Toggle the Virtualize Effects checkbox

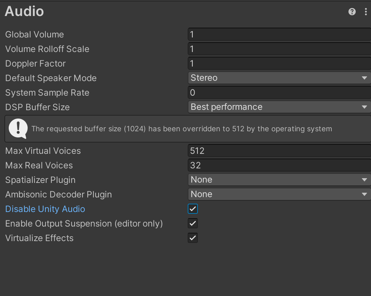click(x=193, y=238)
